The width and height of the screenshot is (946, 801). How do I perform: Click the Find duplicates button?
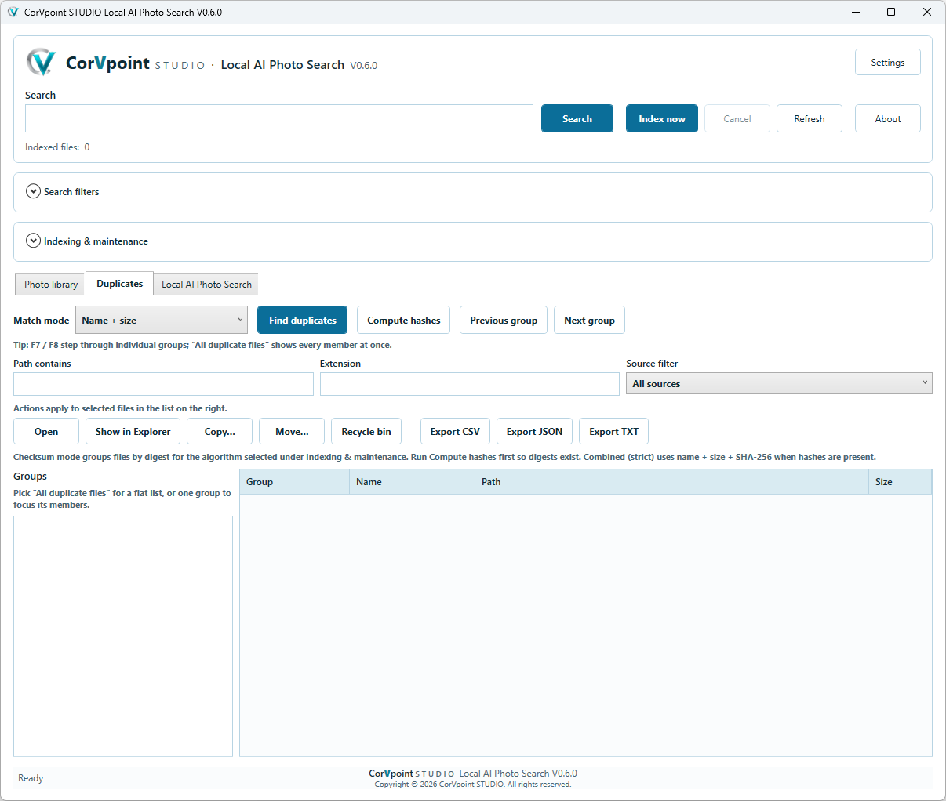[x=303, y=320]
